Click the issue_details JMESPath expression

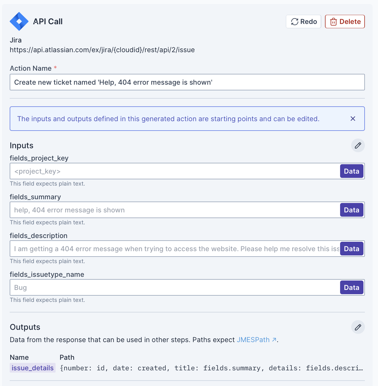click(211, 368)
